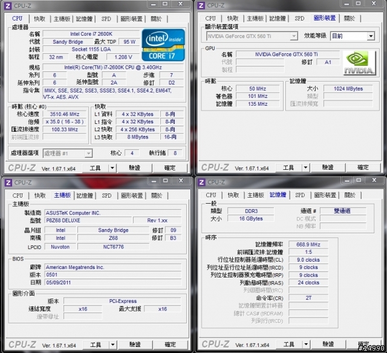Click the 9.0 clocks CAS latency value
387x353 pixels.
(308, 260)
